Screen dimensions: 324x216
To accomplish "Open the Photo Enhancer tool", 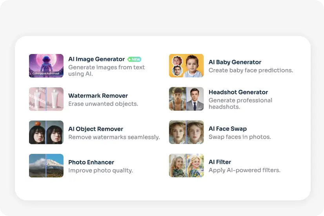I will click(x=91, y=162).
